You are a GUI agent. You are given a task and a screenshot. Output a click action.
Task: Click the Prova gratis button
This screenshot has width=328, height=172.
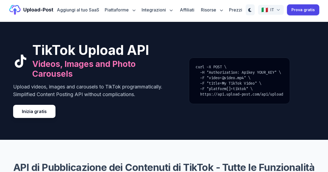click(303, 10)
